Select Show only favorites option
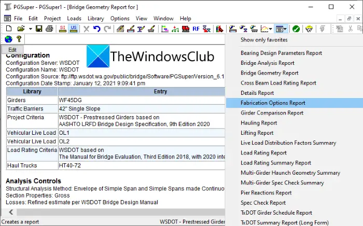Image resolution: width=363 pixels, height=226 pixels. pos(264,40)
